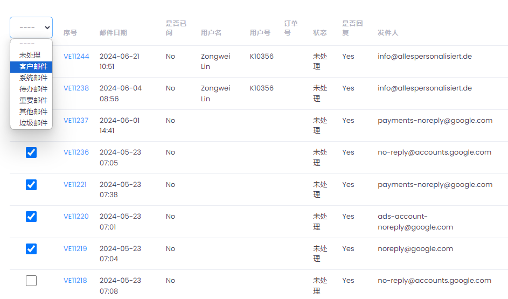This screenshot has height=299, width=508.
Task: Choose 重要邮件 option
Action: point(31,100)
